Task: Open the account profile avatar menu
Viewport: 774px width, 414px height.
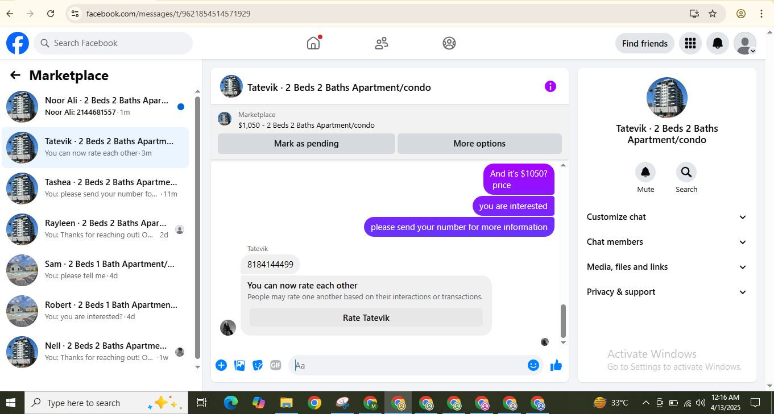Action: pyautogui.click(x=745, y=43)
